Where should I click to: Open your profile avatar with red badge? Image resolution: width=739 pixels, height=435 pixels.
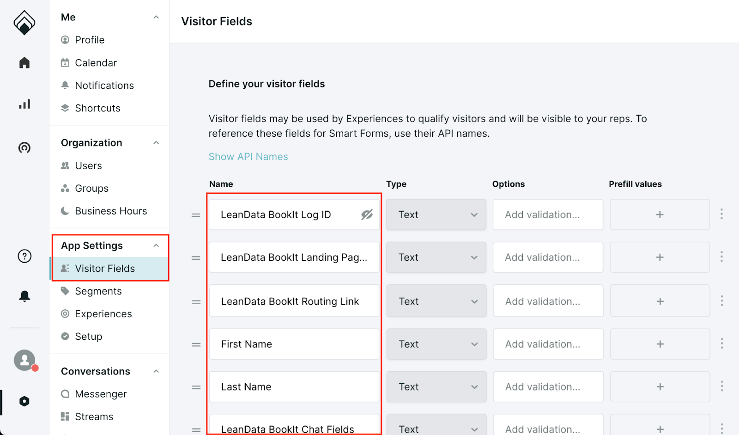24,361
